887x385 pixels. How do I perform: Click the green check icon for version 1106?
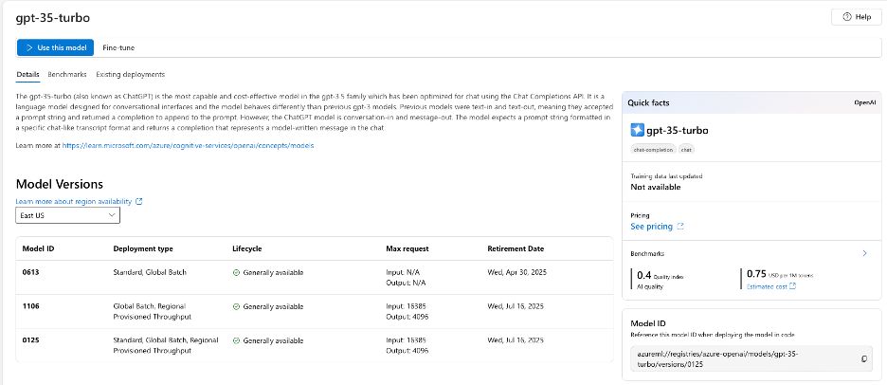[x=237, y=306]
